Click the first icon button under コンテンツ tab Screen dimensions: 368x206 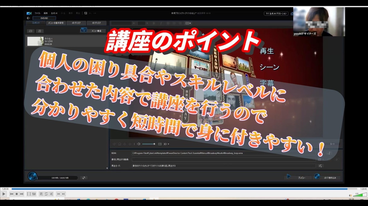tap(30, 31)
